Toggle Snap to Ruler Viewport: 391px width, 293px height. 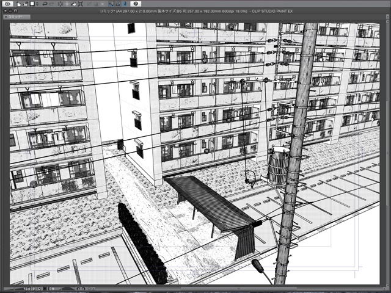[x=111, y=4]
